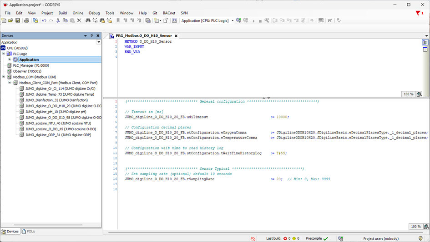Save project with the floppy disk icon
The width and height of the screenshot is (430, 242).
(x=18, y=20)
